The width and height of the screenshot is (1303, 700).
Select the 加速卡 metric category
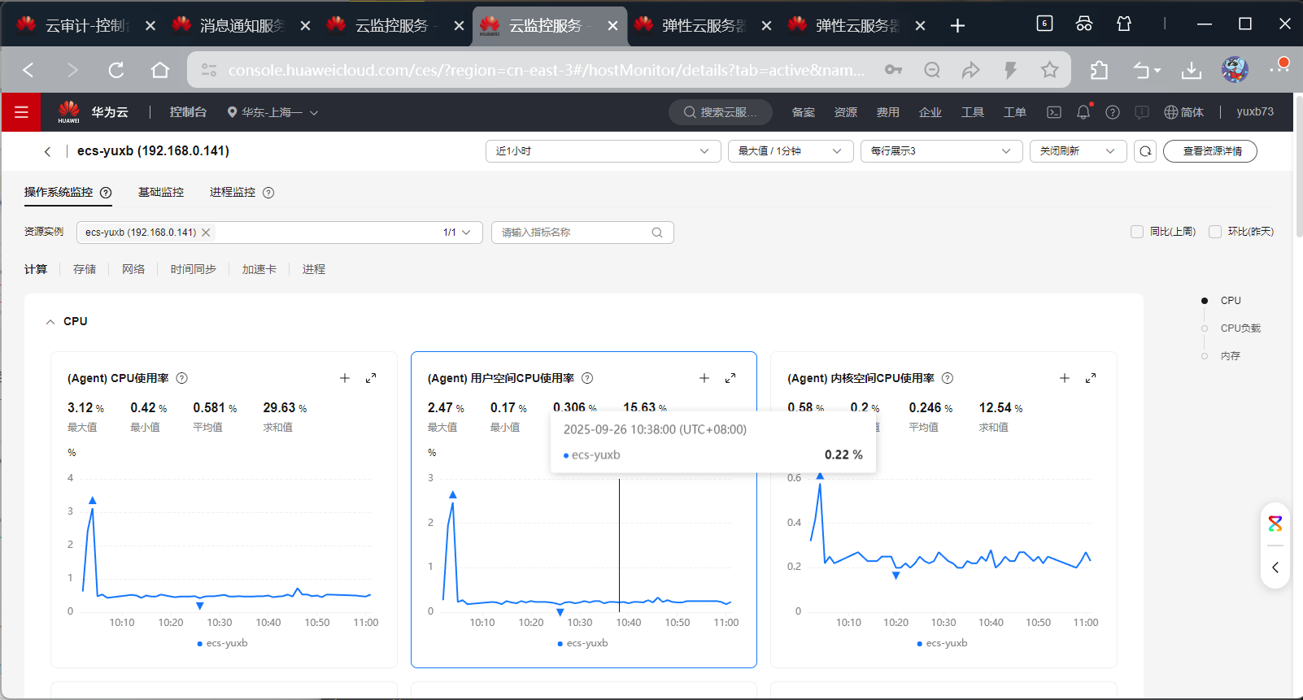[x=259, y=269]
